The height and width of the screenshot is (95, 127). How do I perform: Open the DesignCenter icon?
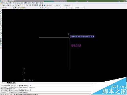pyautogui.click(x=36, y=5)
